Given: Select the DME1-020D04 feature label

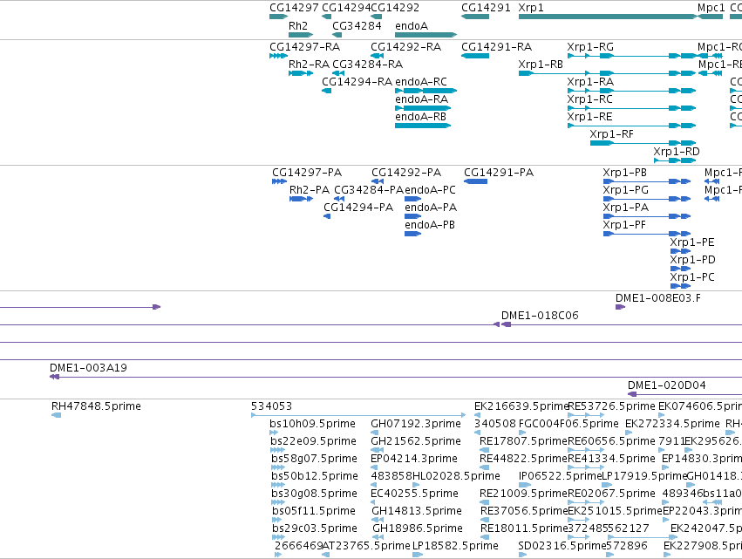Looking at the screenshot, I should tap(667, 385).
